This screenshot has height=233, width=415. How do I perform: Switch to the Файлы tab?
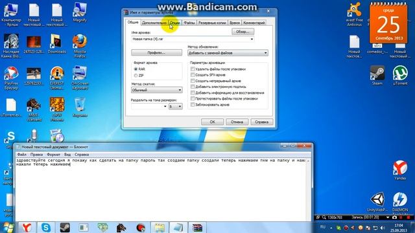click(x=189, y=23)
